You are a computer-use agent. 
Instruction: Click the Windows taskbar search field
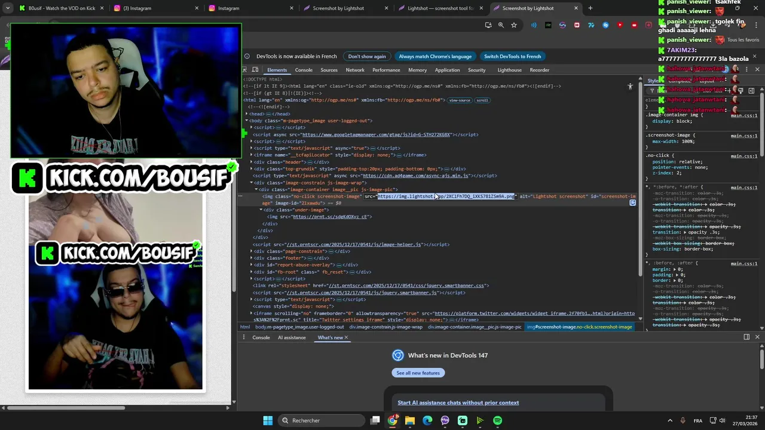[x=322, y=420]
